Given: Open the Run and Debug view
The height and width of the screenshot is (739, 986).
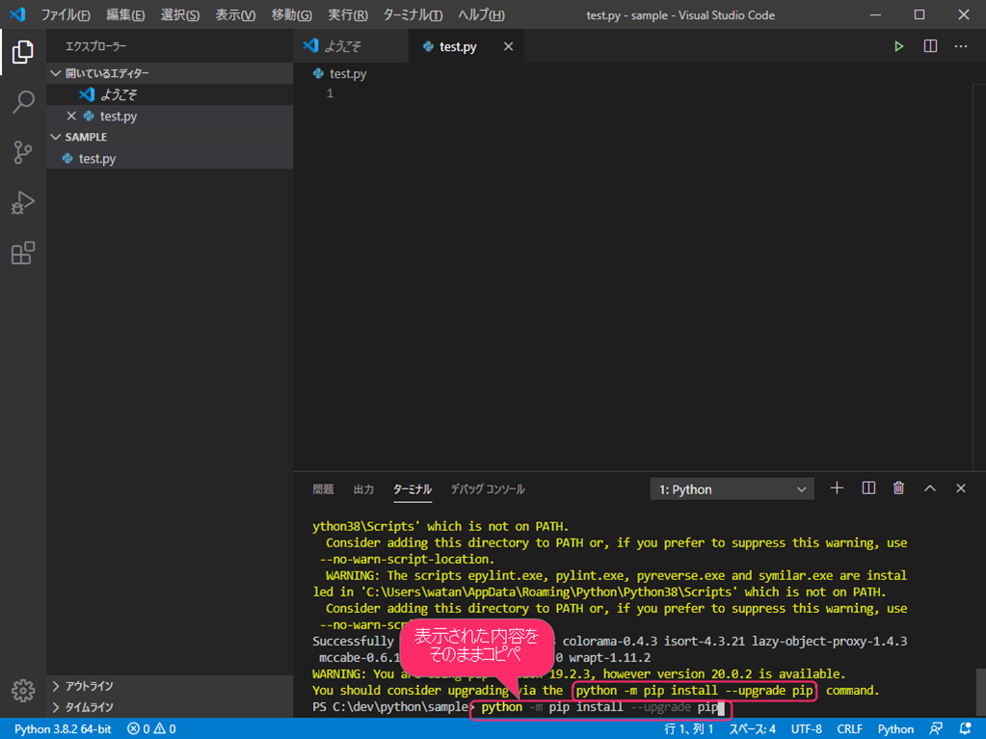Looking at the screenshot, I should click(22, 202).
